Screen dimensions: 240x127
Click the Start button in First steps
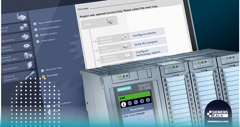click(x=99, y=23)
